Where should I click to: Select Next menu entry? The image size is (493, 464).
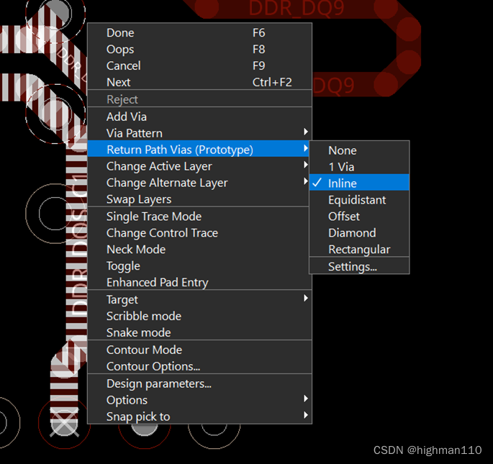coord(118,83)
